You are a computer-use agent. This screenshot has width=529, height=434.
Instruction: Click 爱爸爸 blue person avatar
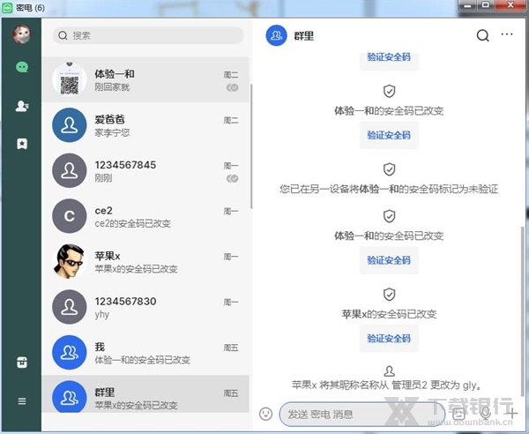(70, 125)
